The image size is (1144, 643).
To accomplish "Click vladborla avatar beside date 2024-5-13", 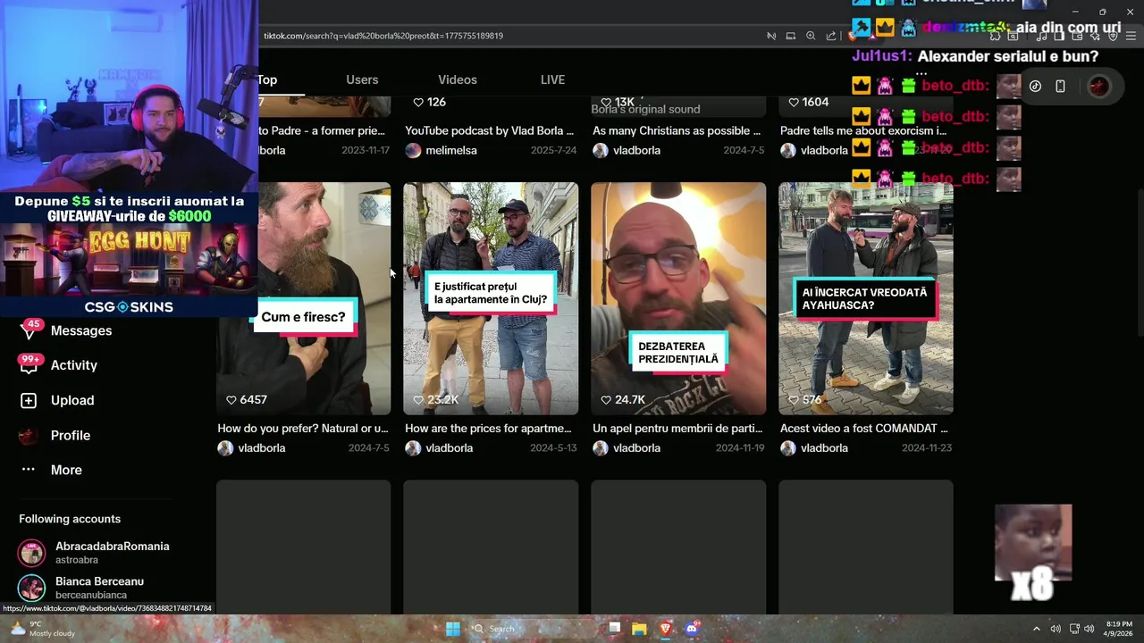I will (413, 448).
